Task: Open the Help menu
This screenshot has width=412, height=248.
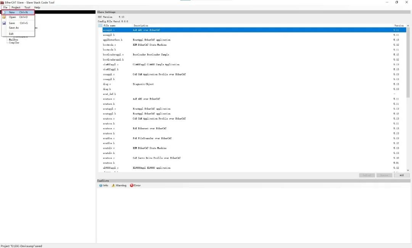Action: coord(37,7)
